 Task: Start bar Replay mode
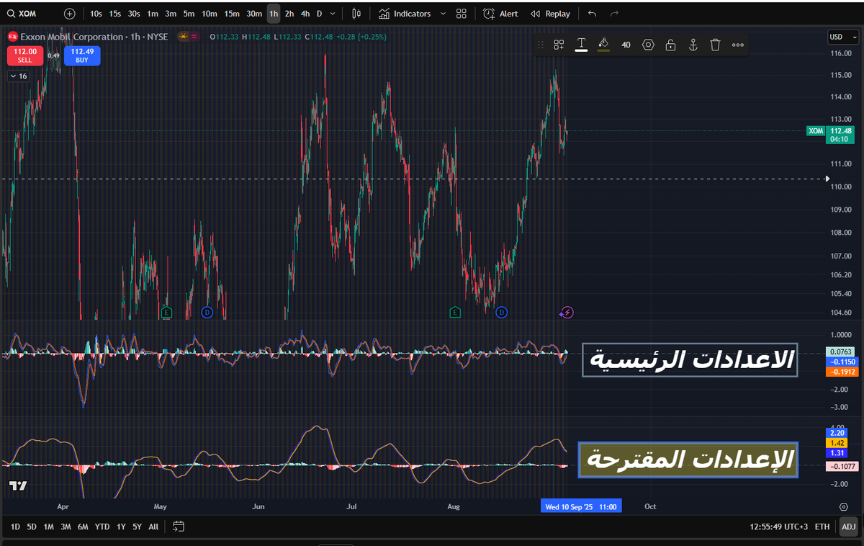pyautogui.click(x=550, y=14)
